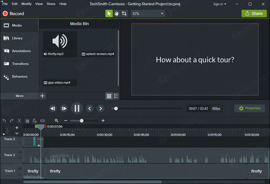Click the timeline zoom magnifier icon
This screenshot has height=184, width=270.
[56, 121]
